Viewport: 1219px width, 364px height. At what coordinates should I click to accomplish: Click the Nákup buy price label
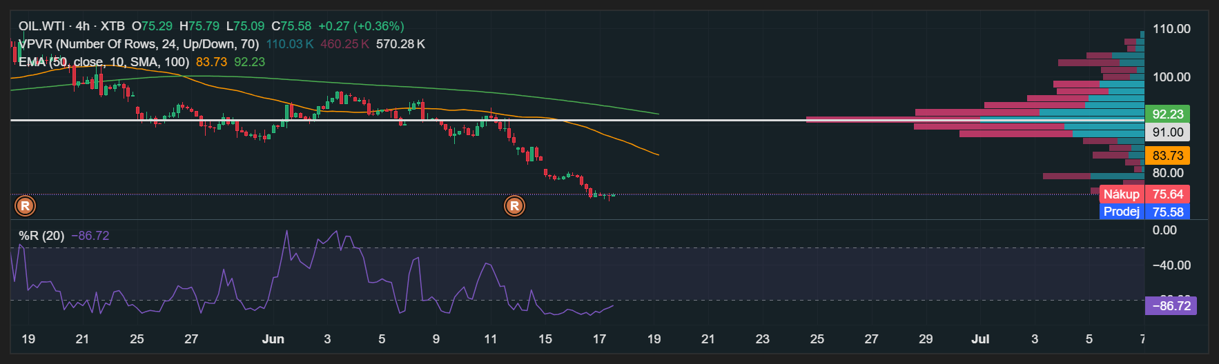1122,194
